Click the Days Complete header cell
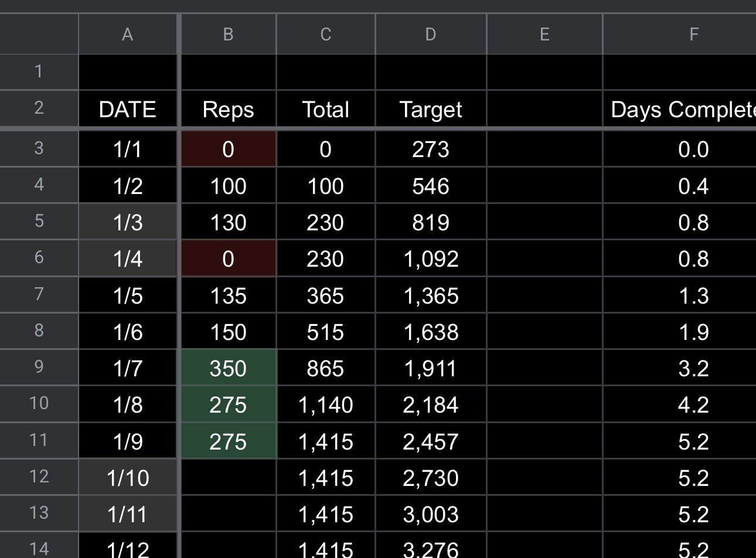756x558 pixels. tap(680, 109)
